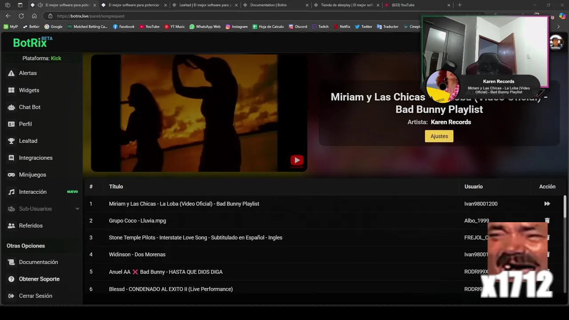Open the Facebook bookmark
Image resolution: width=569 pixels, height=320 pixels.
(124, 27)
